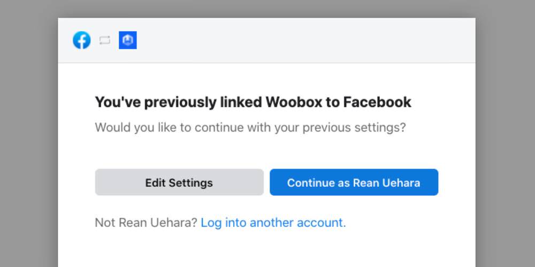Choose the gray Edit Settings option
535x267 pixels.
tap(179, 182)
